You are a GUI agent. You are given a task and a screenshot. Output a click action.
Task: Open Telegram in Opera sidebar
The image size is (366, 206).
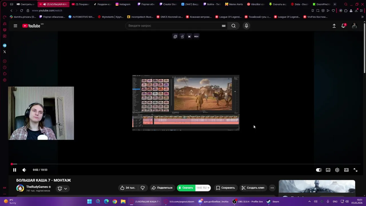(x=5, y=45)
